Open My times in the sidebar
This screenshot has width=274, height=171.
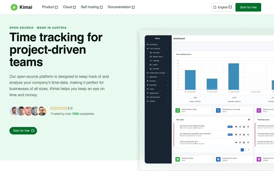pos(156,53)
